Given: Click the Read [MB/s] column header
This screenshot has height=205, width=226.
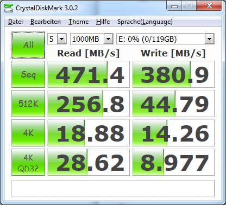Looking at the screenshot, I should pos(89,54).
